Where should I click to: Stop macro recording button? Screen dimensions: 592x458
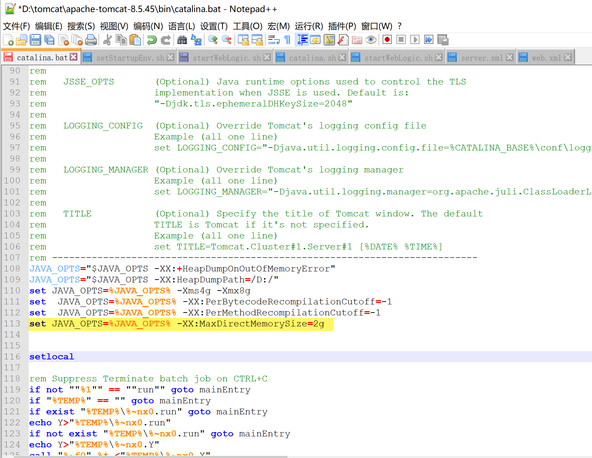(x=401, y=40)
